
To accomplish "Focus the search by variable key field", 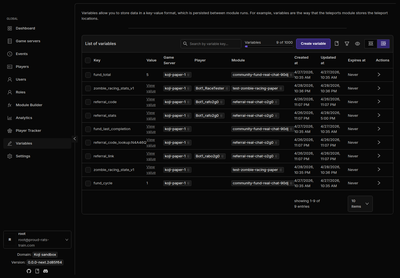I will 211,44.
